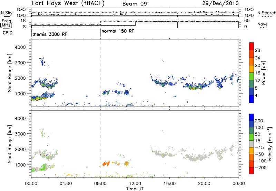Click the "28" tick on the power scale
The height and width of the screenshot is (191, 276).
257,50
